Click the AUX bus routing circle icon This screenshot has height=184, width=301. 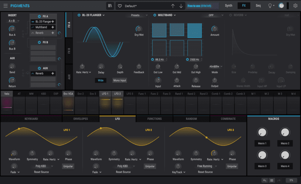pos(59,85)
